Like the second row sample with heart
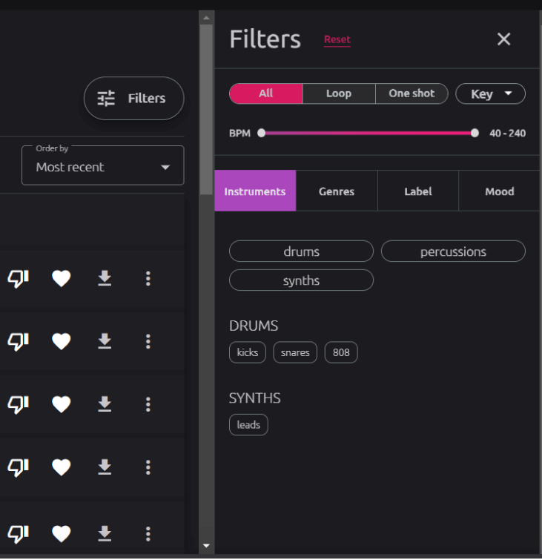This screenshot has height=560, width=542. [61, 341]
